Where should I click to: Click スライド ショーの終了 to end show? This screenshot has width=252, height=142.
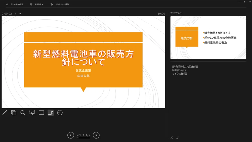point(62,4)
